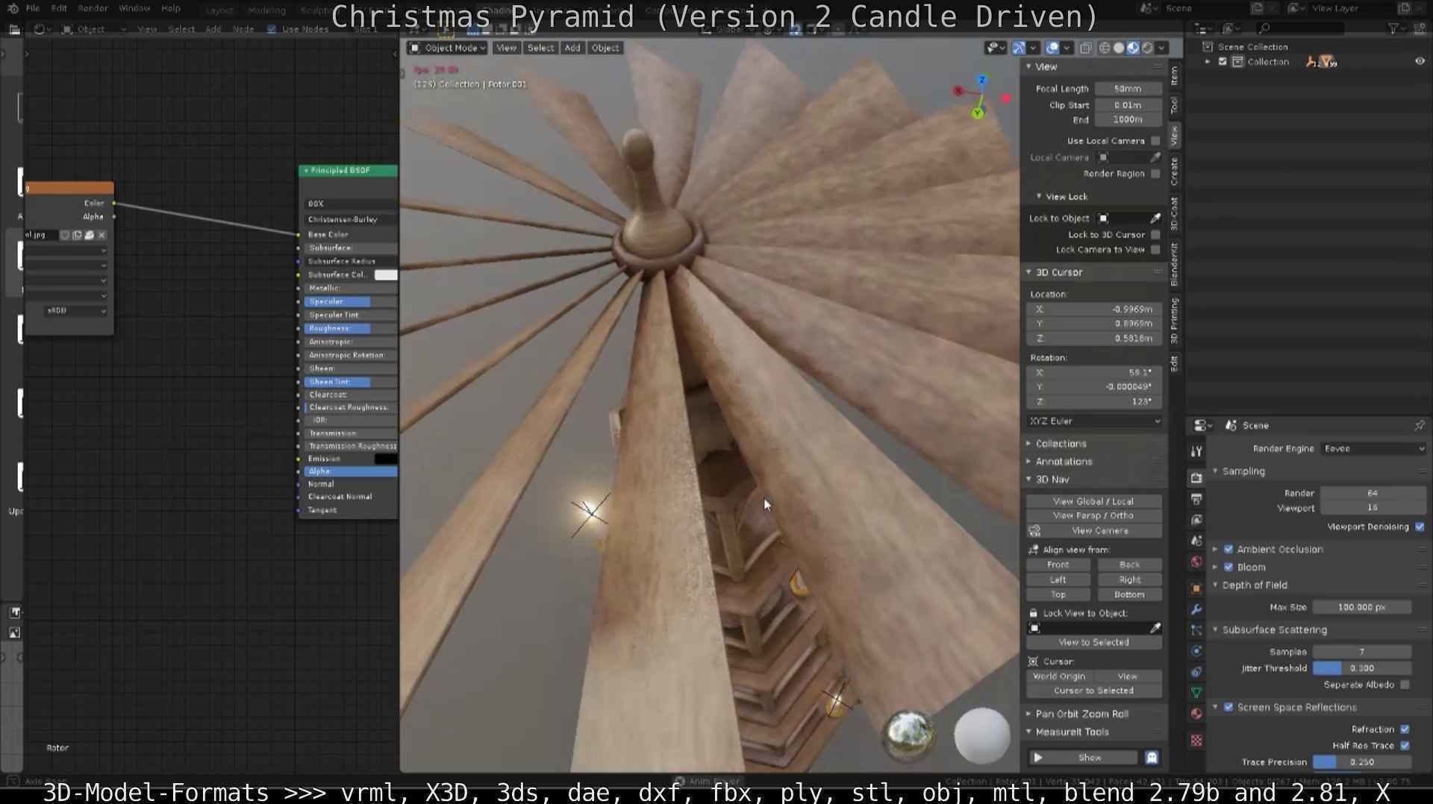Image resolution: width=1433 pixels, height=804 pixels.
Task: Switch to material preview shading mode
Action: point(1133,48)
